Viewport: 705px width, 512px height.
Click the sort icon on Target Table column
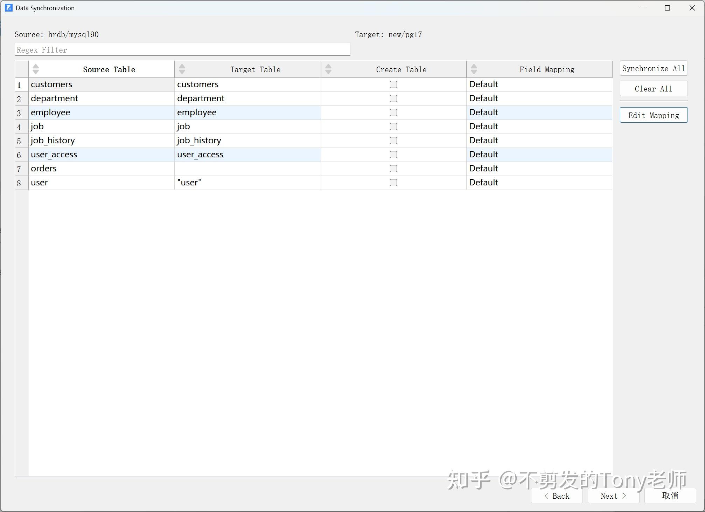[x=182, y=69]
